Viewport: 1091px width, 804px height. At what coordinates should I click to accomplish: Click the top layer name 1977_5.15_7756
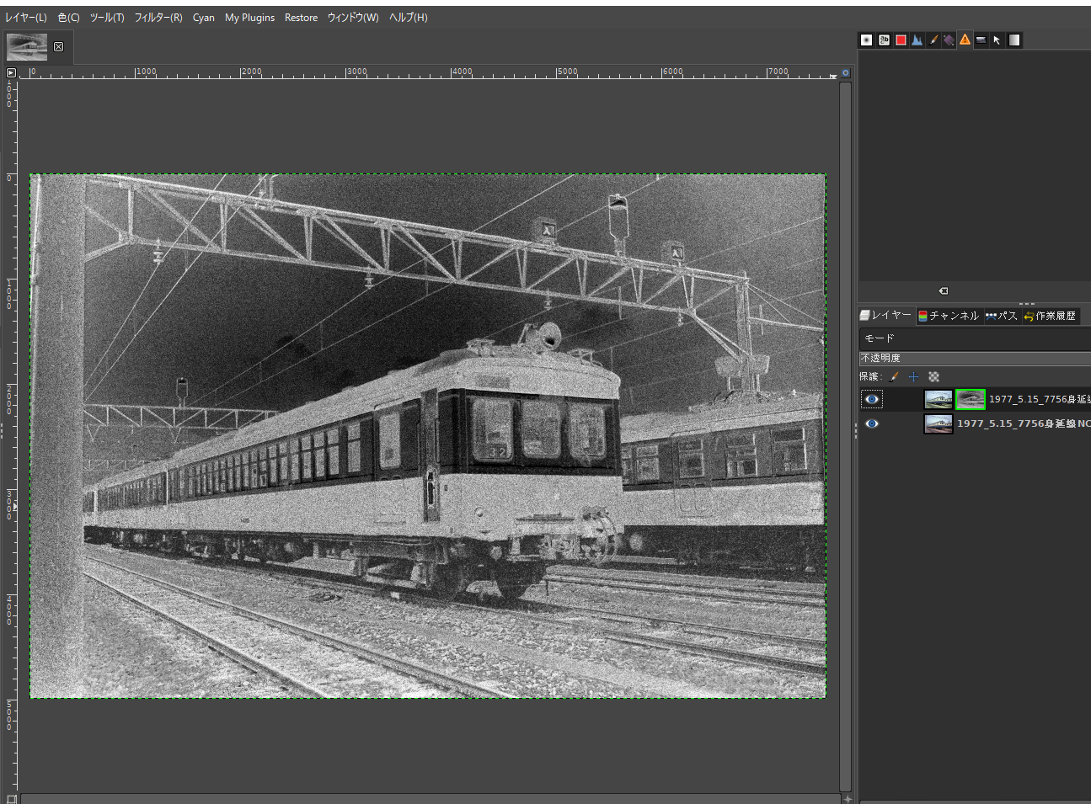pyautogui.click(x=1040, y=400)
